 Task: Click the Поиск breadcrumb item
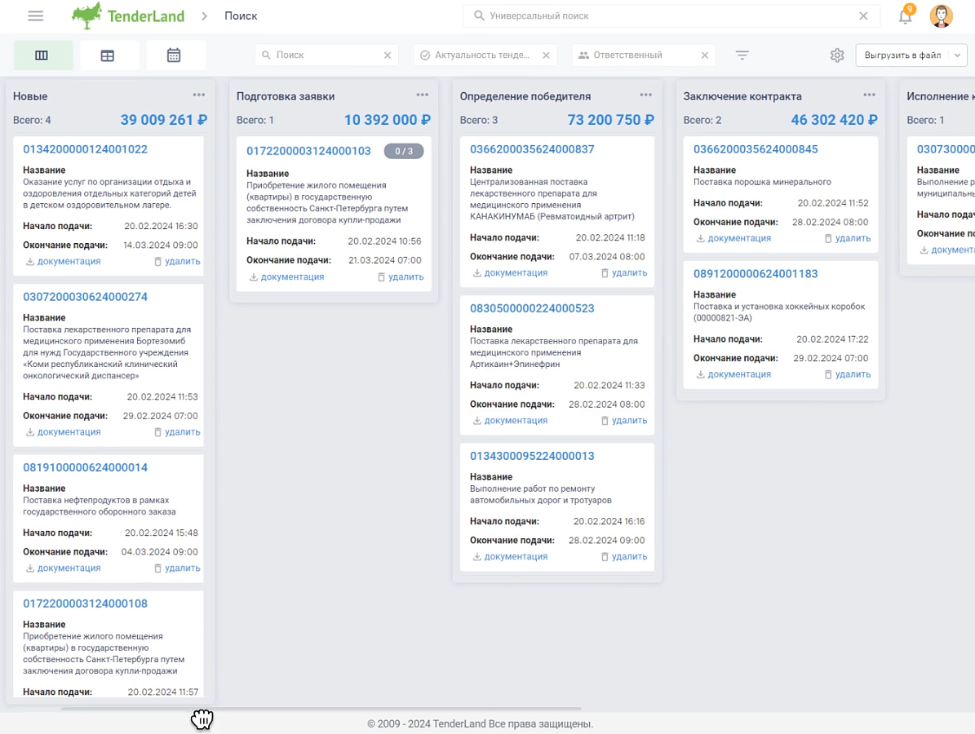(241, 16)
